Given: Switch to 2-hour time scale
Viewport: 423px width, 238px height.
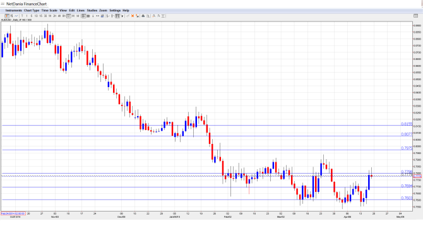Looking at the screenshot, I should pyautogui.click(x=54, y=16).
